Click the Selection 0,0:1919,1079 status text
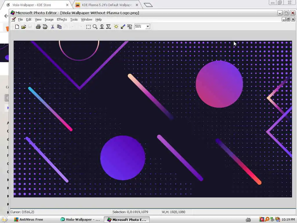This screenshot has width=297, height=223. (x=130, y=212)
